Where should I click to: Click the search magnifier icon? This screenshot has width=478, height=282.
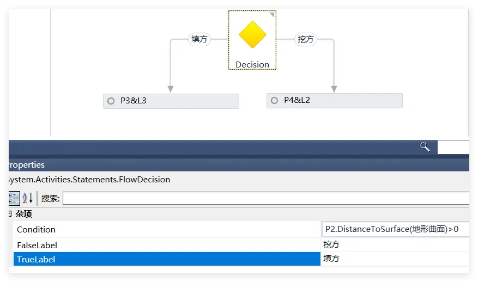point(425,146)
